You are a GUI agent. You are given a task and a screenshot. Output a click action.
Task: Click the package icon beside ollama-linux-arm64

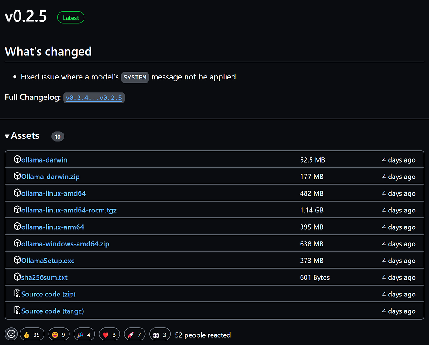(17, 227)
